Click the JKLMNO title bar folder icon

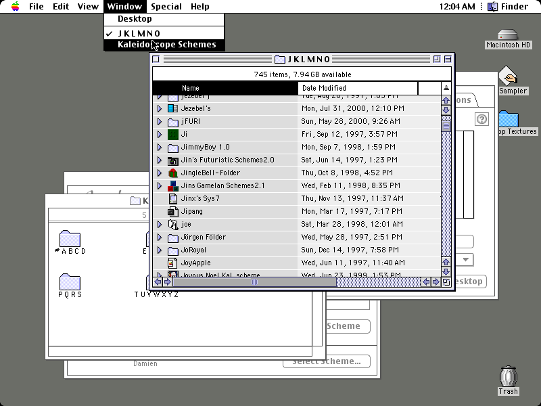tap(279, 59)
